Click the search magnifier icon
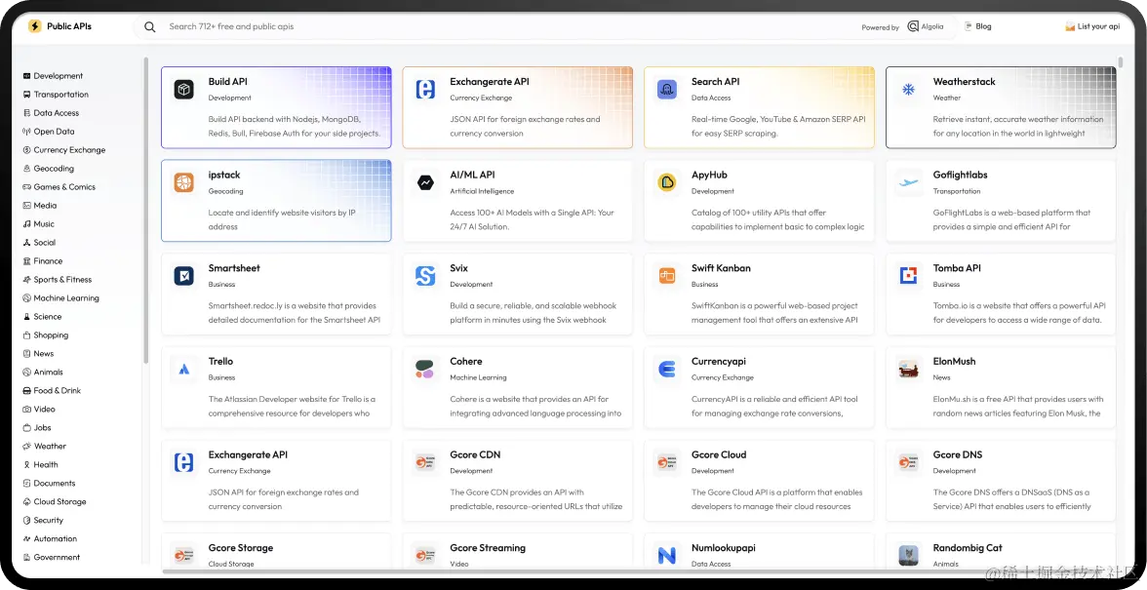This screenshot has width=1147, height=590. 150,27
